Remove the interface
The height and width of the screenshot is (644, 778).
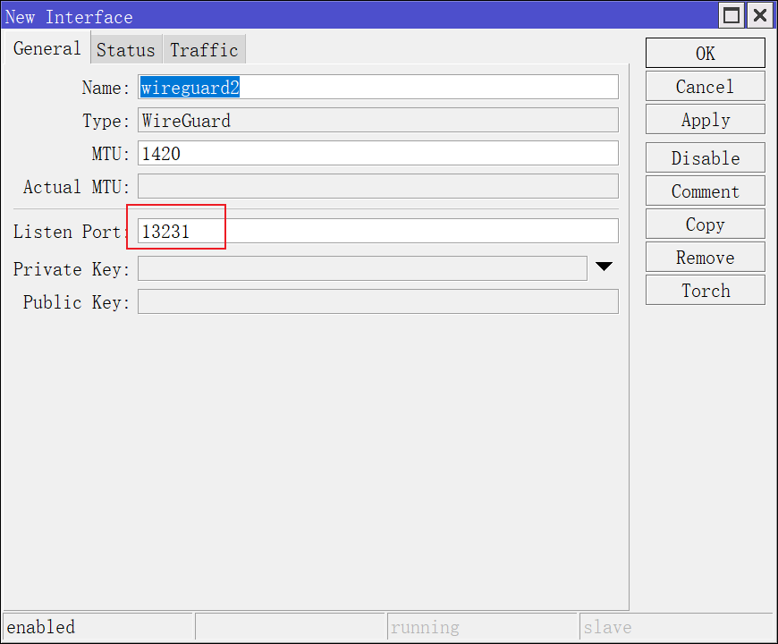coord(705,258)
